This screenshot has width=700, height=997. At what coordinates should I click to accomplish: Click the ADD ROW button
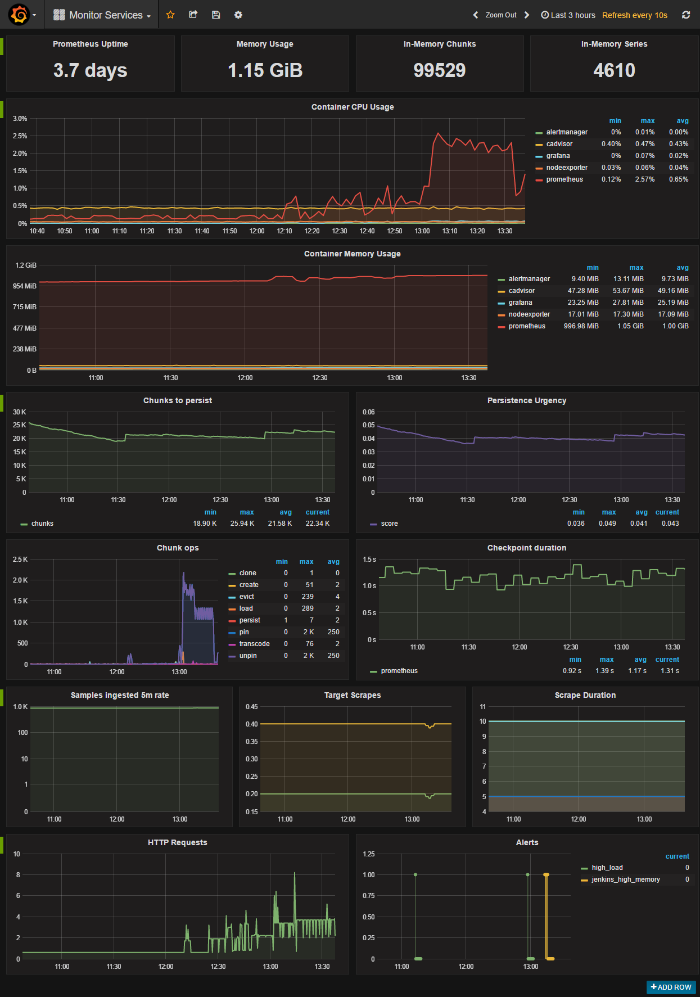pos(671,987)
